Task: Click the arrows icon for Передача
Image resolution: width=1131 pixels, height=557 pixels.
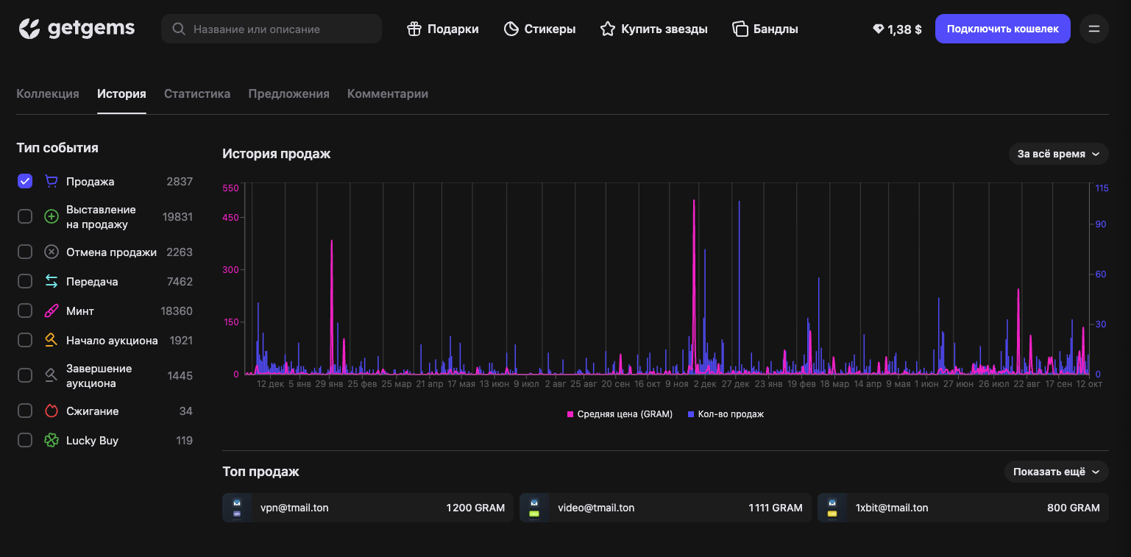Action: (x=52, y=281)
